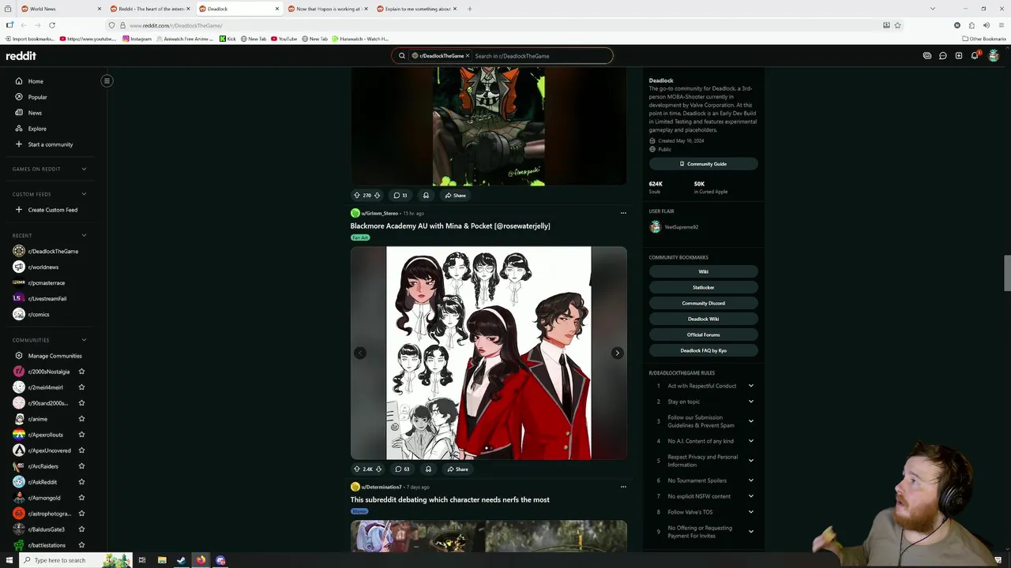Open the 63 comments on Blackmore Academy post
1011x568 pixels.
pos(402,469)
